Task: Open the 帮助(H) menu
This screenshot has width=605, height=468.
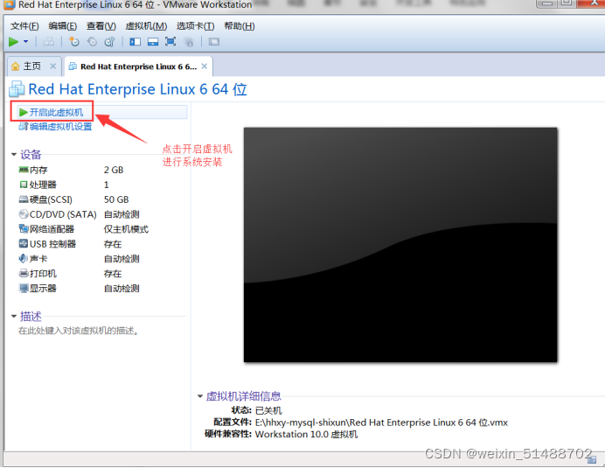Action: pos(240,26)
